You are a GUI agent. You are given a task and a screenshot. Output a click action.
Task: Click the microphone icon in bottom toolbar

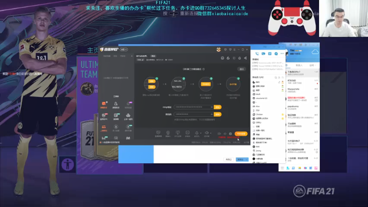click(x=197, y=133)
